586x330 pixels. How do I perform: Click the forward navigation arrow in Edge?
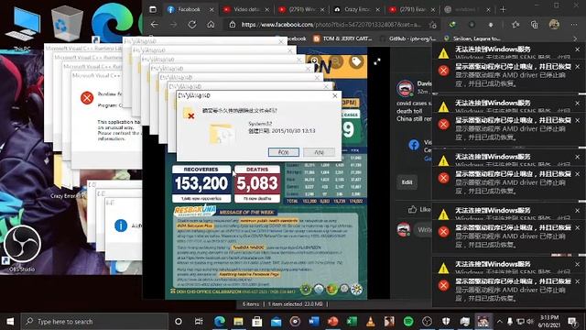173,25
